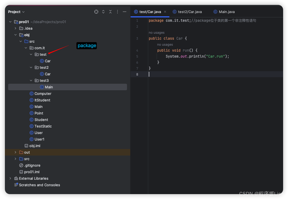288x199 pixels.
Task: Collapse the com.it package
Action: (26, 48)
